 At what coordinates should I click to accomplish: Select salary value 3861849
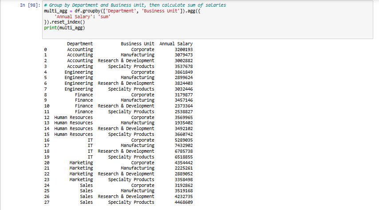pos(184,72)
